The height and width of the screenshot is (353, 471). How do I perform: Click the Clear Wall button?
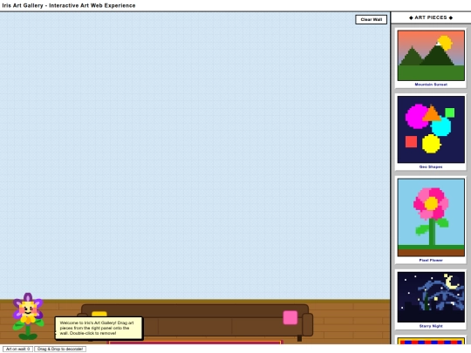point(371,19)
